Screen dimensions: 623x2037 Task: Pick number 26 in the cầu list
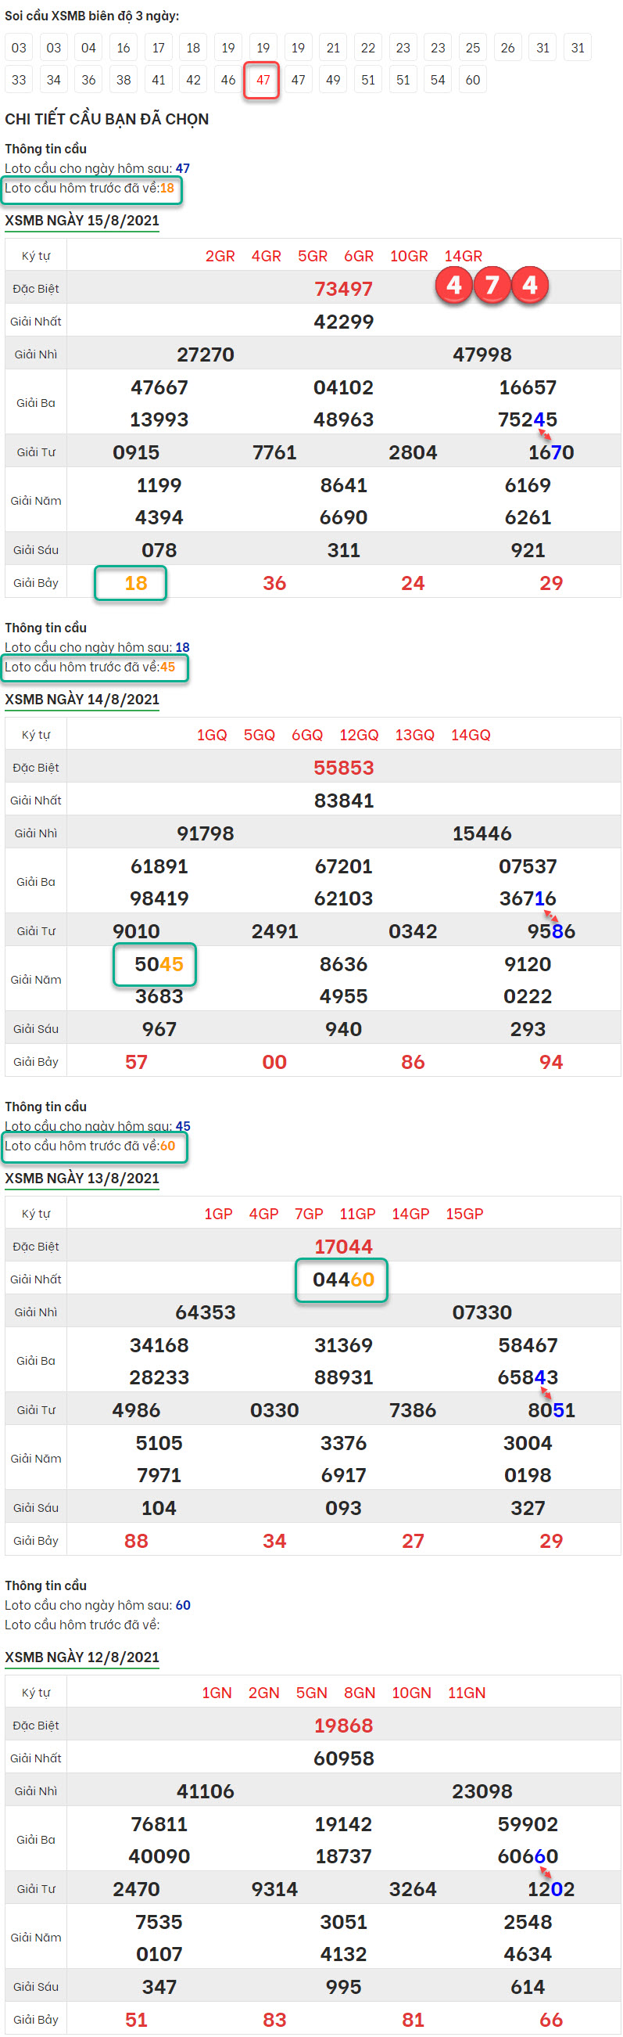[508, 48]
